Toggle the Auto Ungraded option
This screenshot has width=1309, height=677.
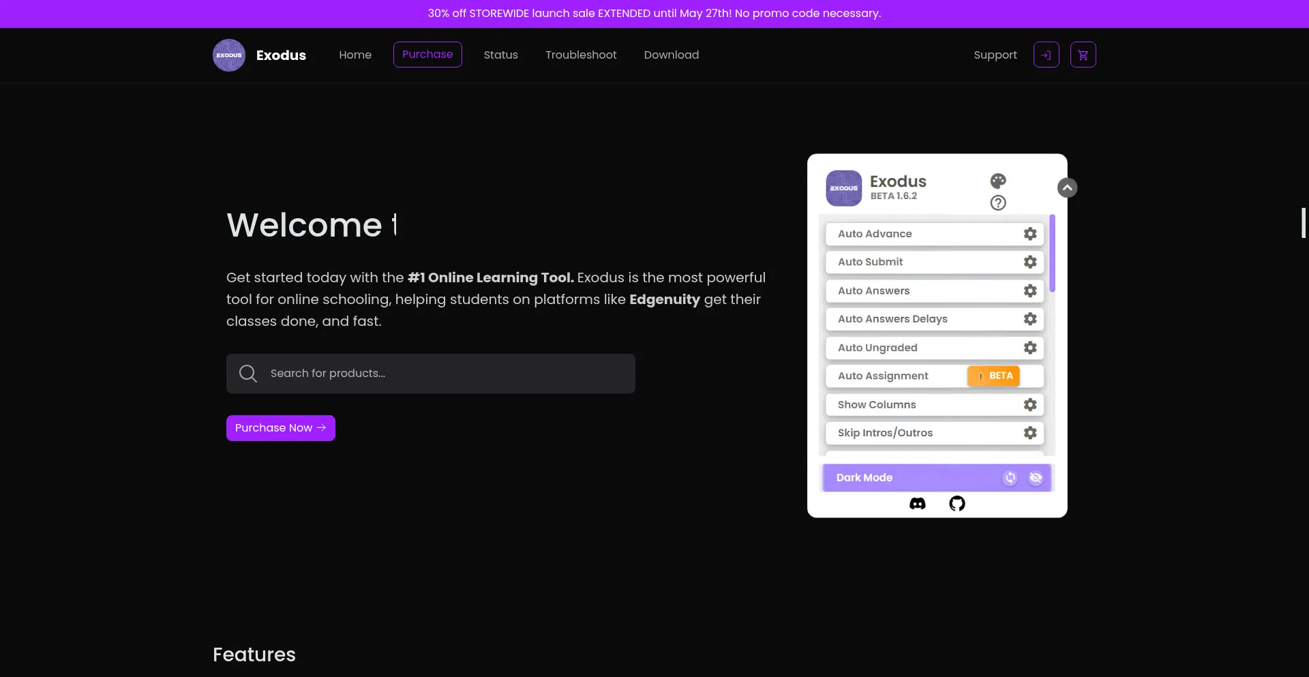tap(935, 348)
